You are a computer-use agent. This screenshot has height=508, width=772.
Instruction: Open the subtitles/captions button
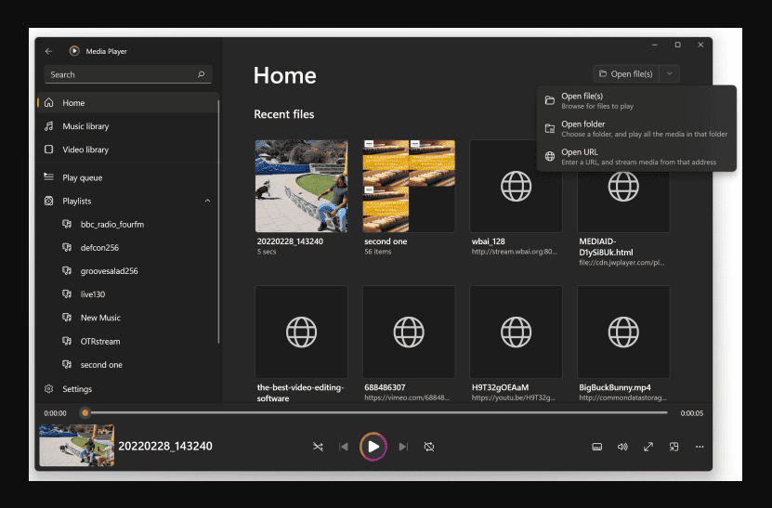596,447
